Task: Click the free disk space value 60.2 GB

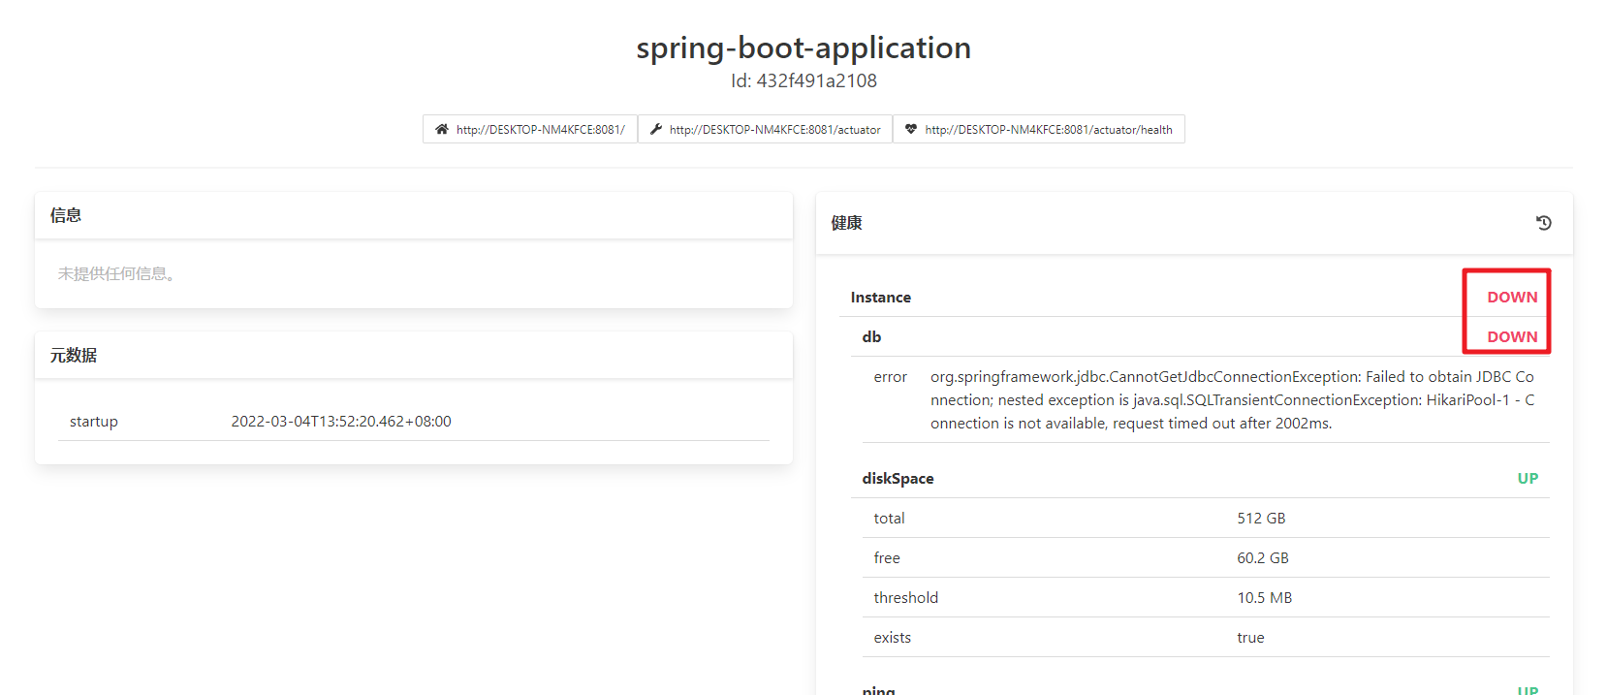Action: (1262, 558)
